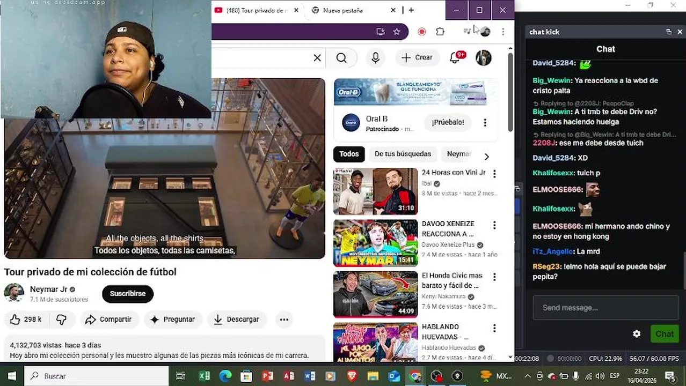Switch to the 'Tour privado' YouTube tab
686x386 pixels.
click(251, 10)
